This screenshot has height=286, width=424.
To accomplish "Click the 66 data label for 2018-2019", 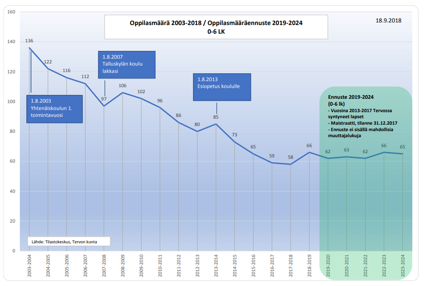I will [309, 145].
